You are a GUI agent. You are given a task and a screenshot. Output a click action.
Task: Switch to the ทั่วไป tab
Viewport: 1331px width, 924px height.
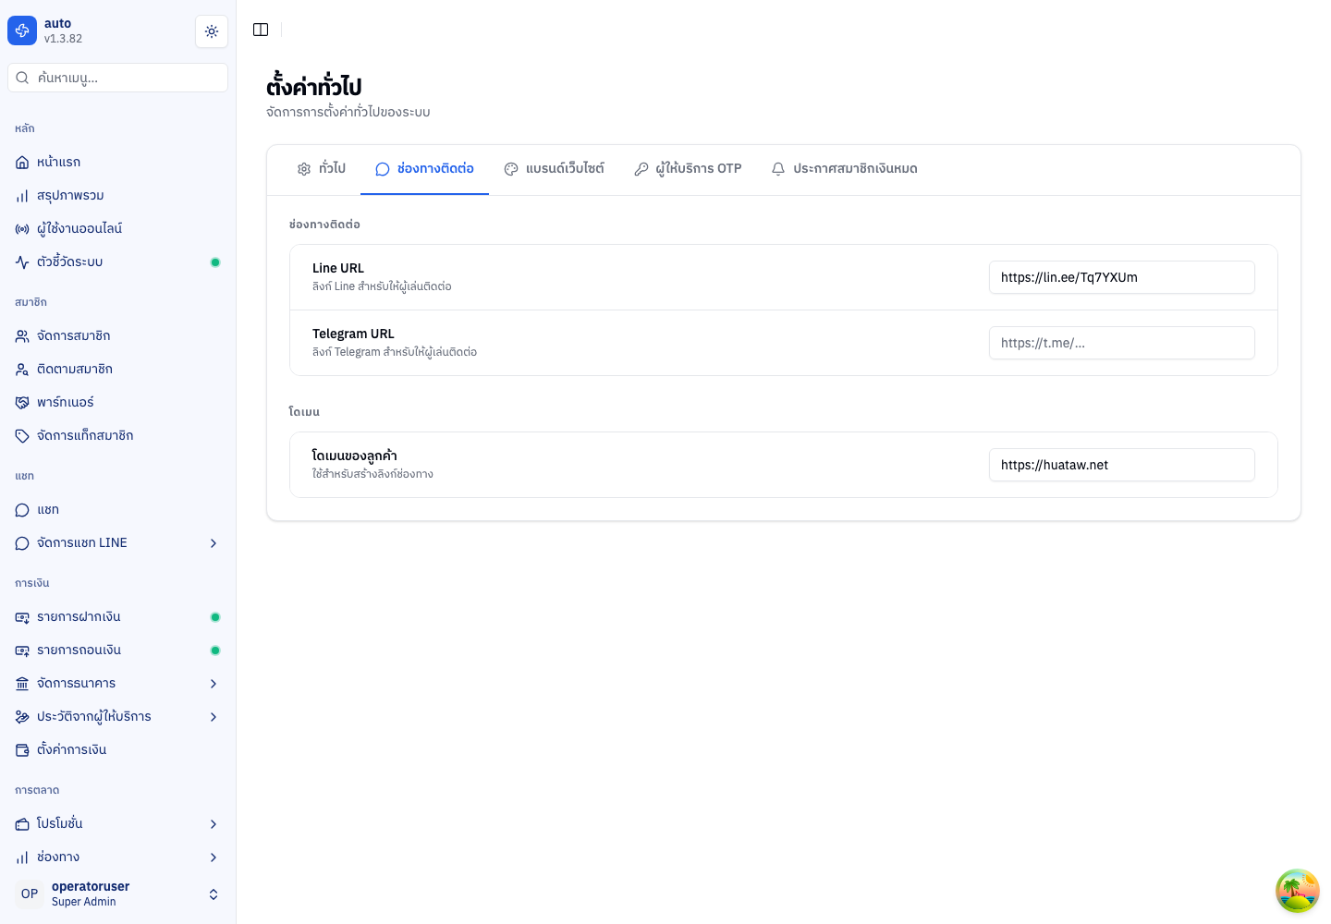click(321, 169)
